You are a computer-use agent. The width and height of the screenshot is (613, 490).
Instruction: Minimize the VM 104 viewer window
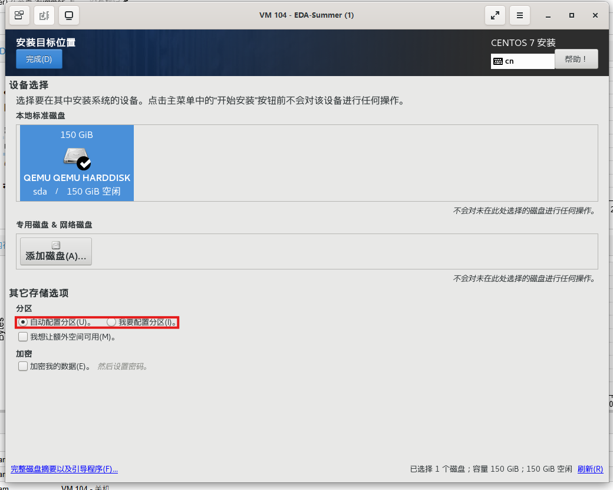(548, 15)
